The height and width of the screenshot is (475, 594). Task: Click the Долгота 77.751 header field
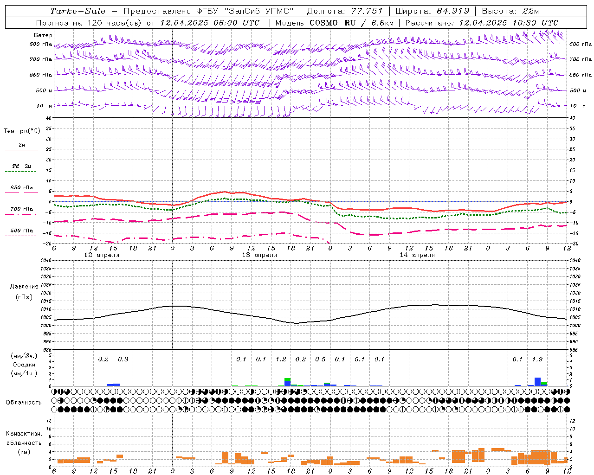(x=345, y=11)
